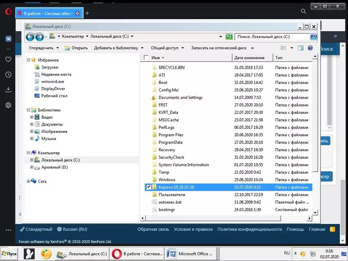This screenshot has width=348, height=261.
Task: Expand Локальный диск (C:) tree node
Action: [x=32, y=160]
